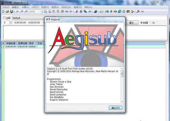Click 'Alysson Souza e Silva' in credits
Image resolution: width=170 pixels, height=121 pixels.
pos(60,82)
